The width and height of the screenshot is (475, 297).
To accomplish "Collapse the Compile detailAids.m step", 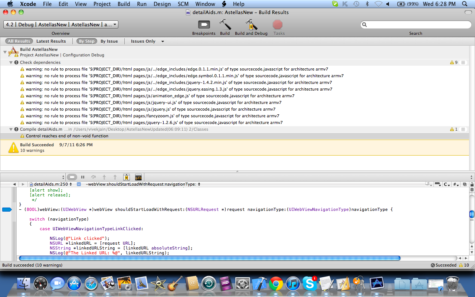I will [11, 129].
